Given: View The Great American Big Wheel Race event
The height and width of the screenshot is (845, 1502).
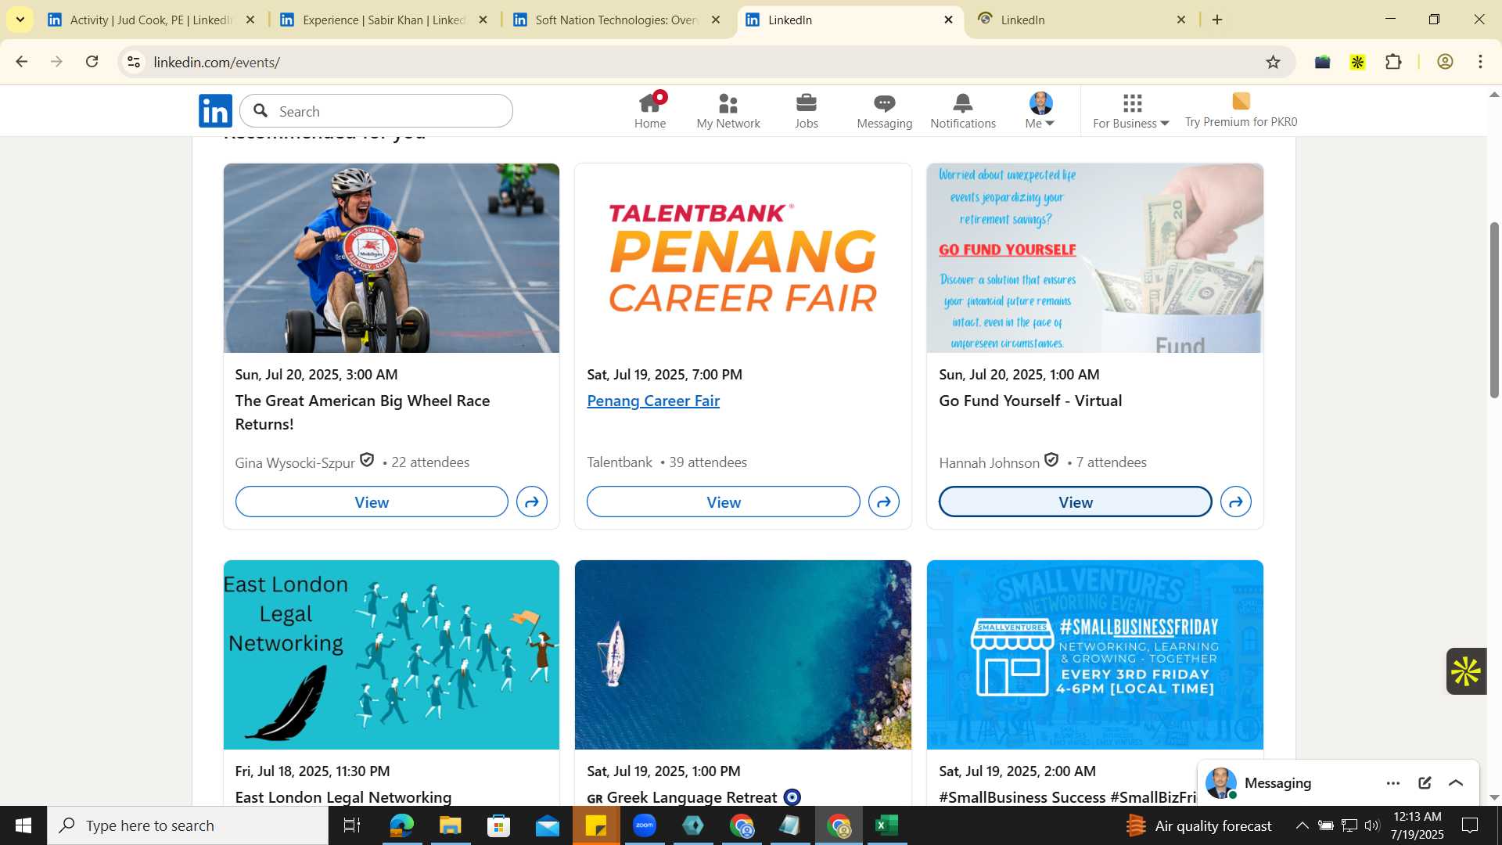Looking at the screenshot, I should pyautogui.click(x=372, y=502).
